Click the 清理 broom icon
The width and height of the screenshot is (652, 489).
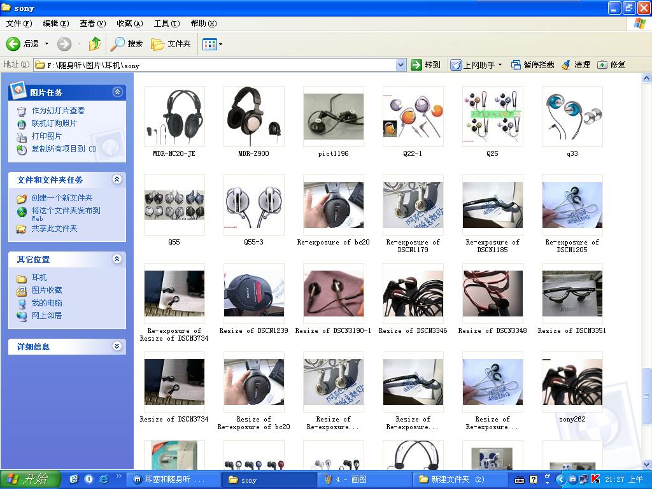point(565,65)
